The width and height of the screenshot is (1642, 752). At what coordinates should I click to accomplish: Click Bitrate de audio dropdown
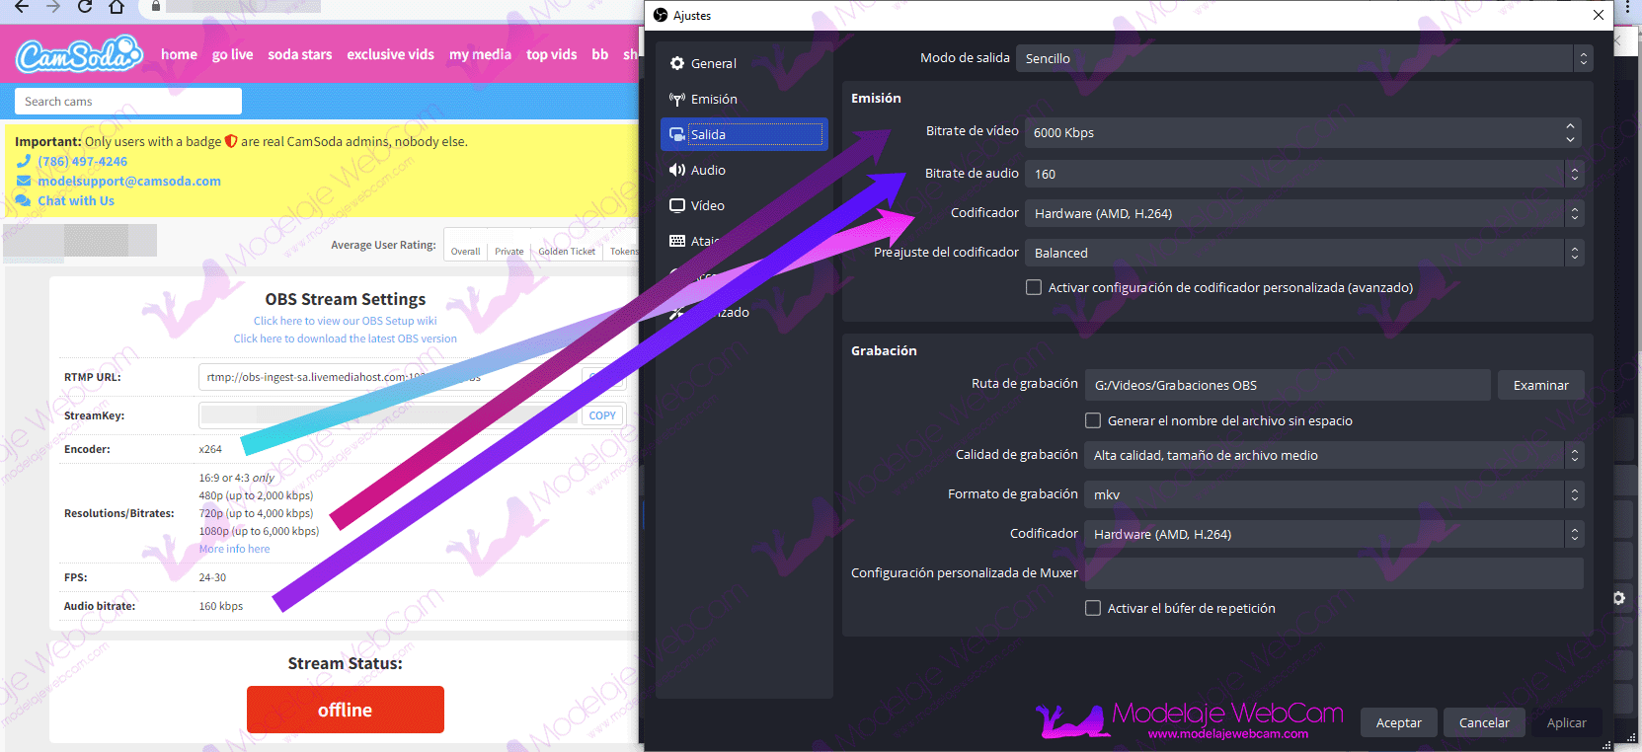(1304, 174)
